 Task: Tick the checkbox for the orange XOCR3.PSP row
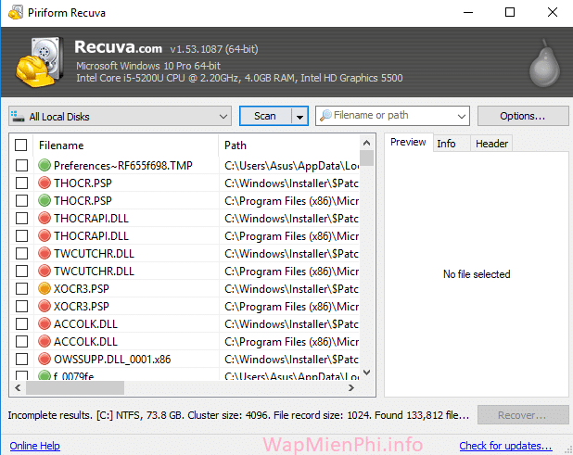pyautogui.click(x=21, y=288)
